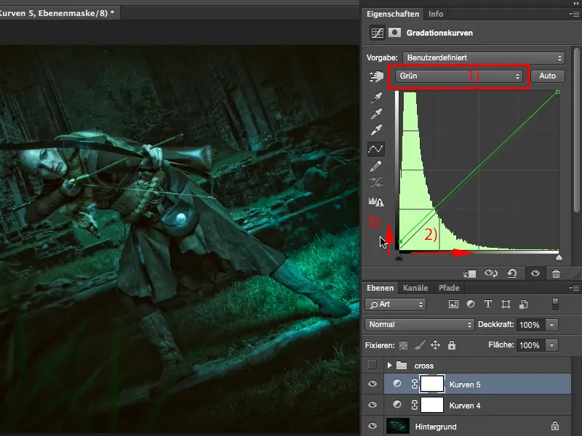Viewport: 582px width, 436px height.
Task: Click the black point input slider triangle
Action: click(399, 257)
